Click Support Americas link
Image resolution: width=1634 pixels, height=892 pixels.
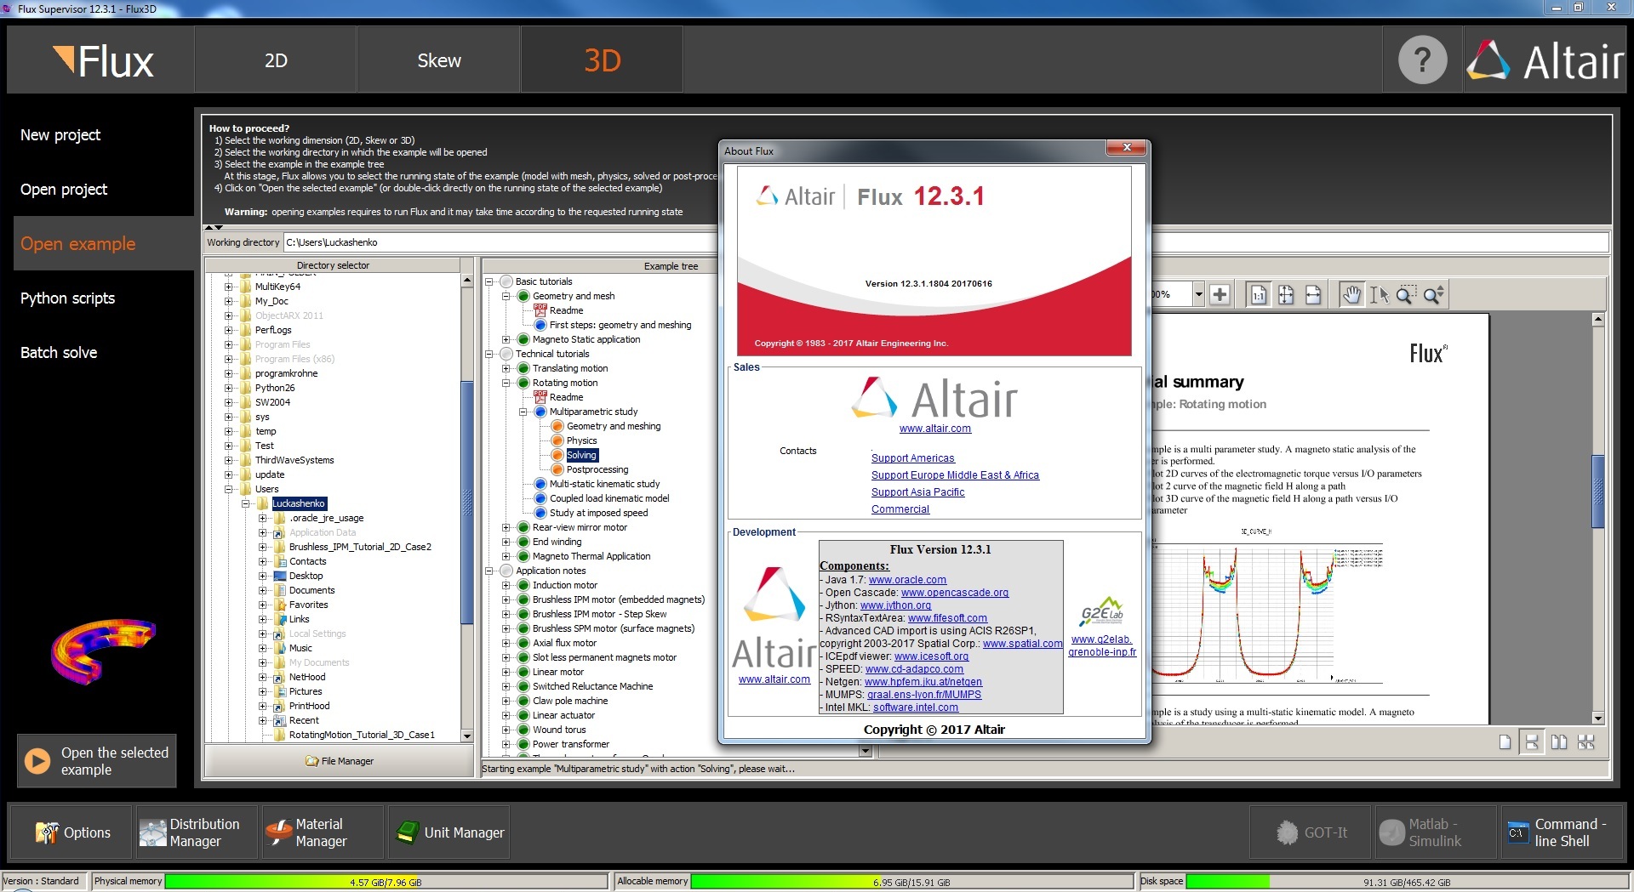tap(912, 458)
